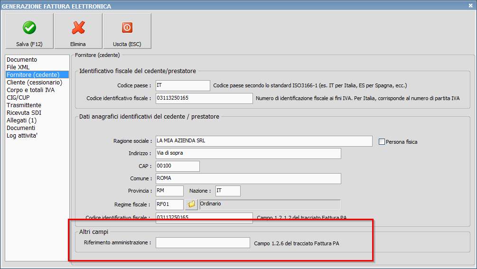477x269 pixels.
Task: Open the Corpo e totali IVA section
Action: point(31,90)
